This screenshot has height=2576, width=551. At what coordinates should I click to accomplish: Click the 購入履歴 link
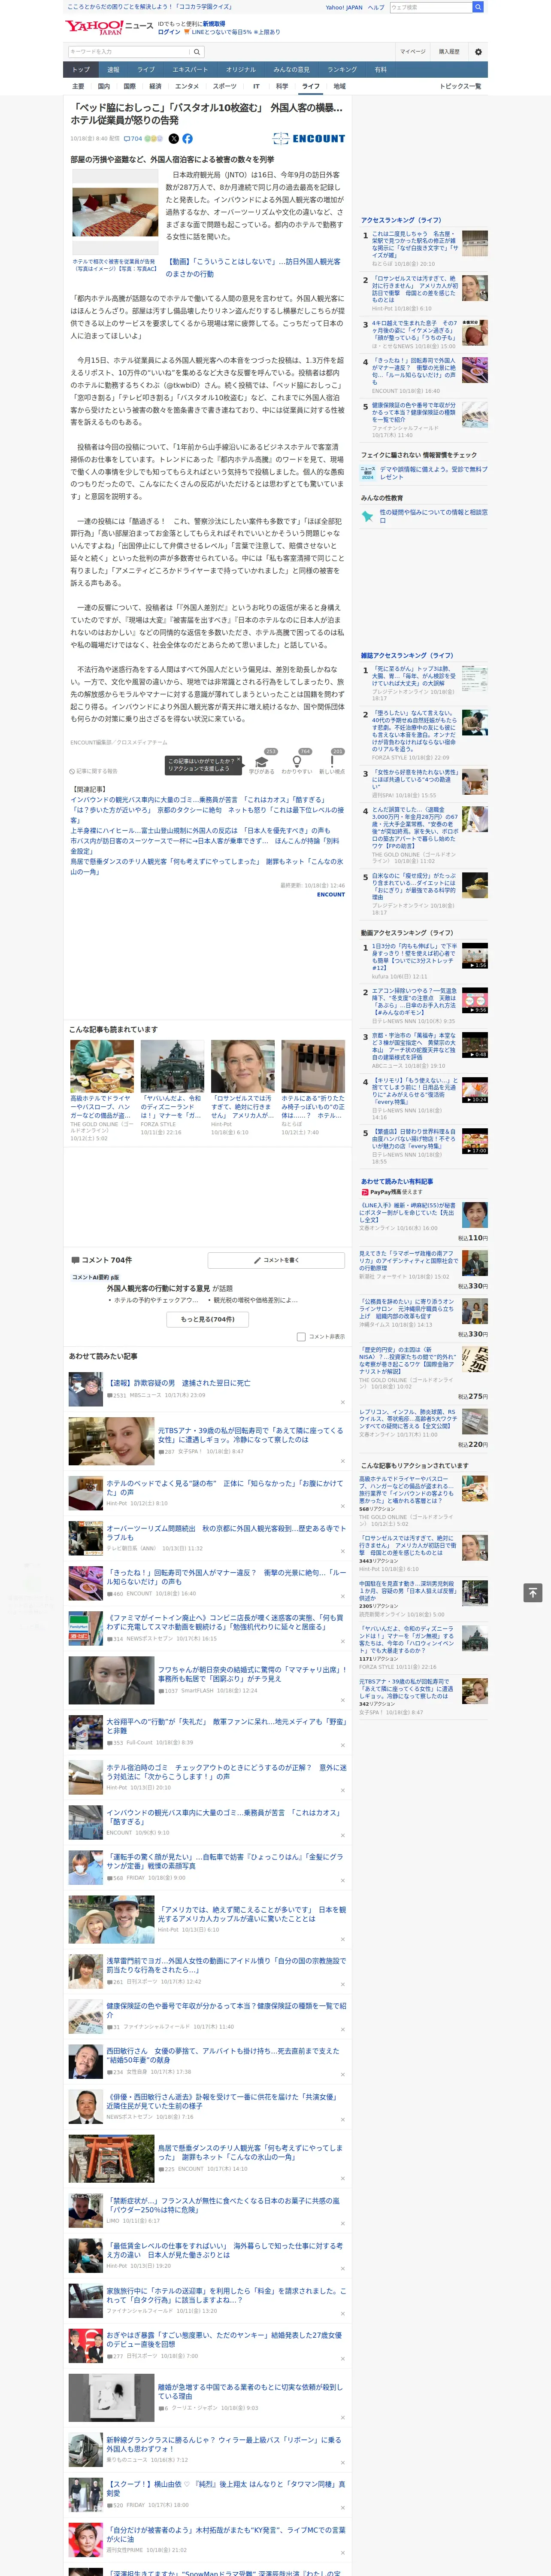pos(449,52)
